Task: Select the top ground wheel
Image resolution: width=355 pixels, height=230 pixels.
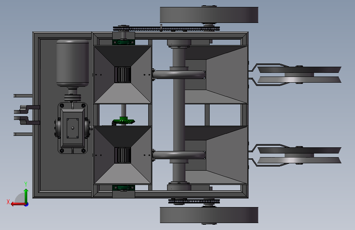Action: 209,15
